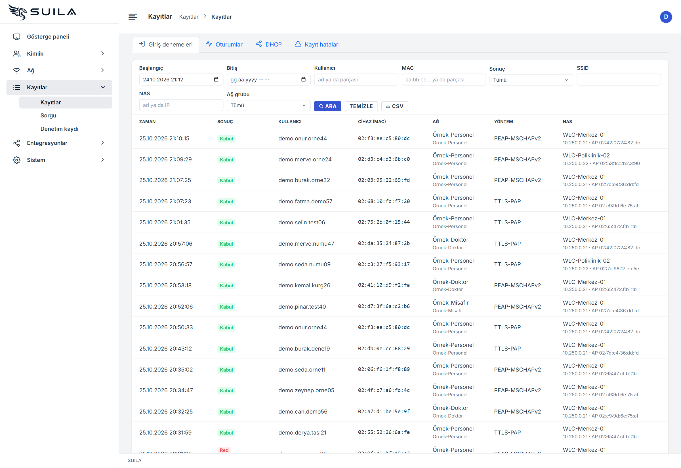681x468 pixels.
Task: Focus the MAC filter input field
Action: 444,79
